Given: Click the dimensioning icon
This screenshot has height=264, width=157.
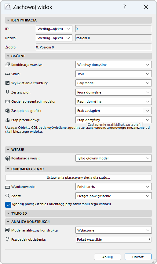Looking at the screenshot, I should [x=7, y=186].
